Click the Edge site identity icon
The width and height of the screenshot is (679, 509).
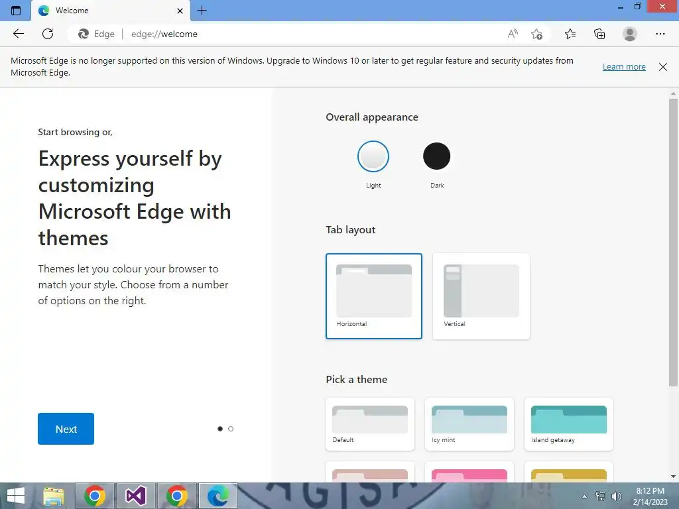coord(96,34)
